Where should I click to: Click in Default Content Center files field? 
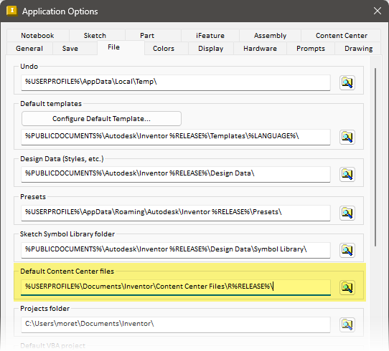pyautogui.click(x=176, y=287)
